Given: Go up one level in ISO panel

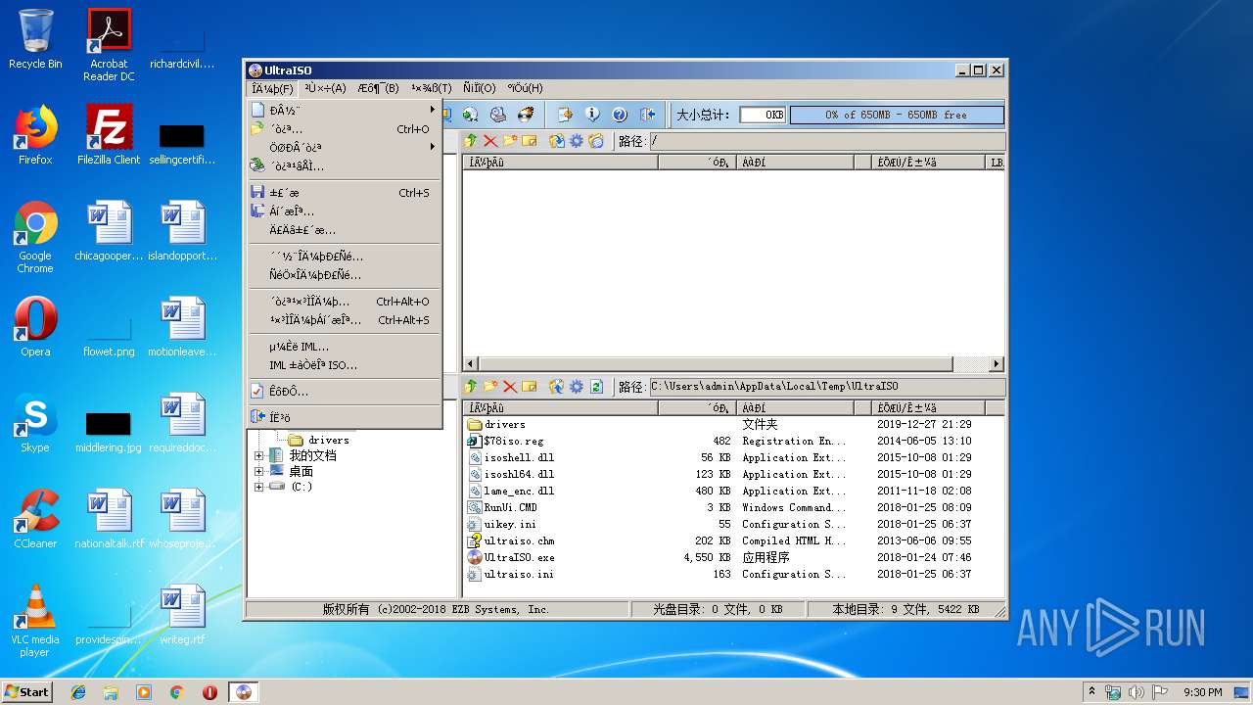Looking at the screenshot, I should [x=470, y=141].
